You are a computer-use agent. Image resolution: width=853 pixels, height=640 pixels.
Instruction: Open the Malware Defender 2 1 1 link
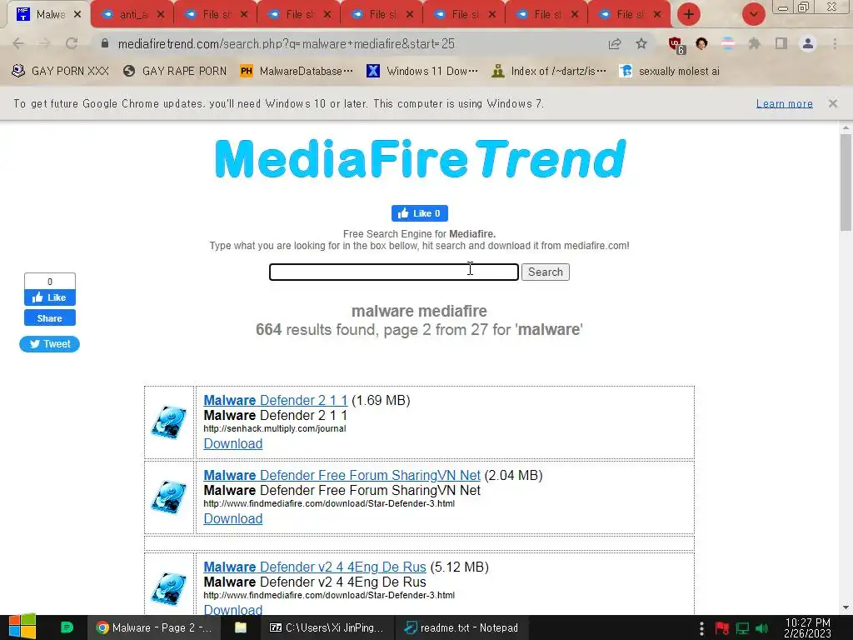click(275, 400)
